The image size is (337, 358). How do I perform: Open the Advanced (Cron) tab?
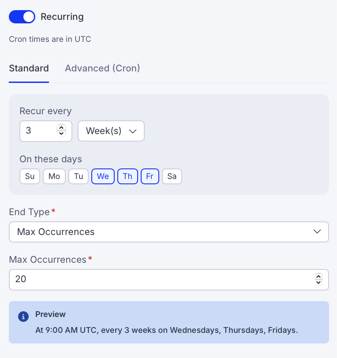click(x=102, y=68)
